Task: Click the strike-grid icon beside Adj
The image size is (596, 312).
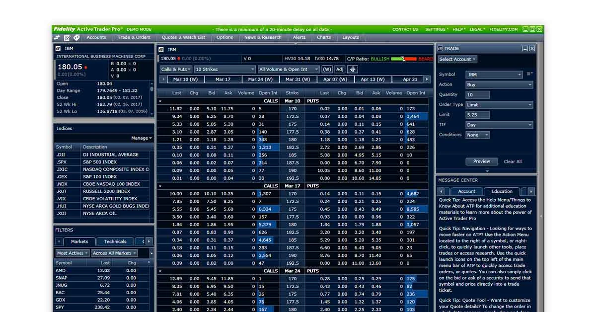Action: click(x=352, y=69)
